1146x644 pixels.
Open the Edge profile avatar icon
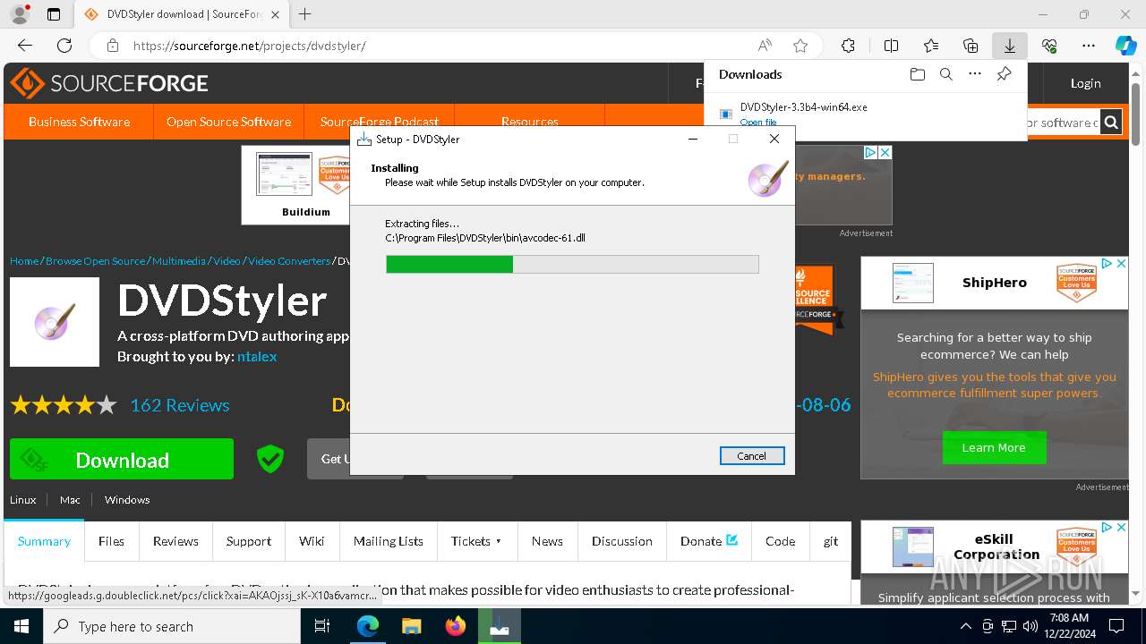19,14
